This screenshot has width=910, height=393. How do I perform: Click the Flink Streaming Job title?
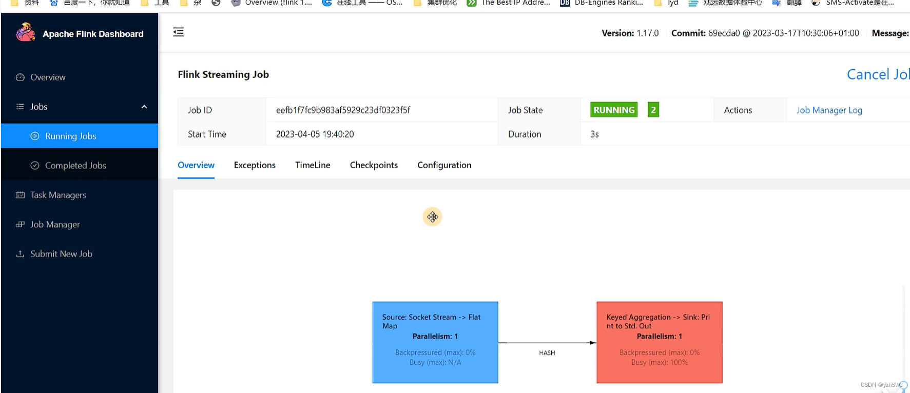pyautogui.click(x=223, y=74)
